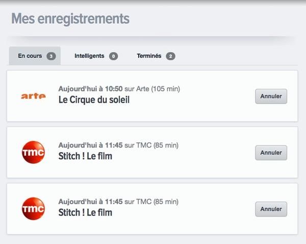Click the 11:45 time of the bottom recording
The image size is (306, 244).
(x=113, y=201)
